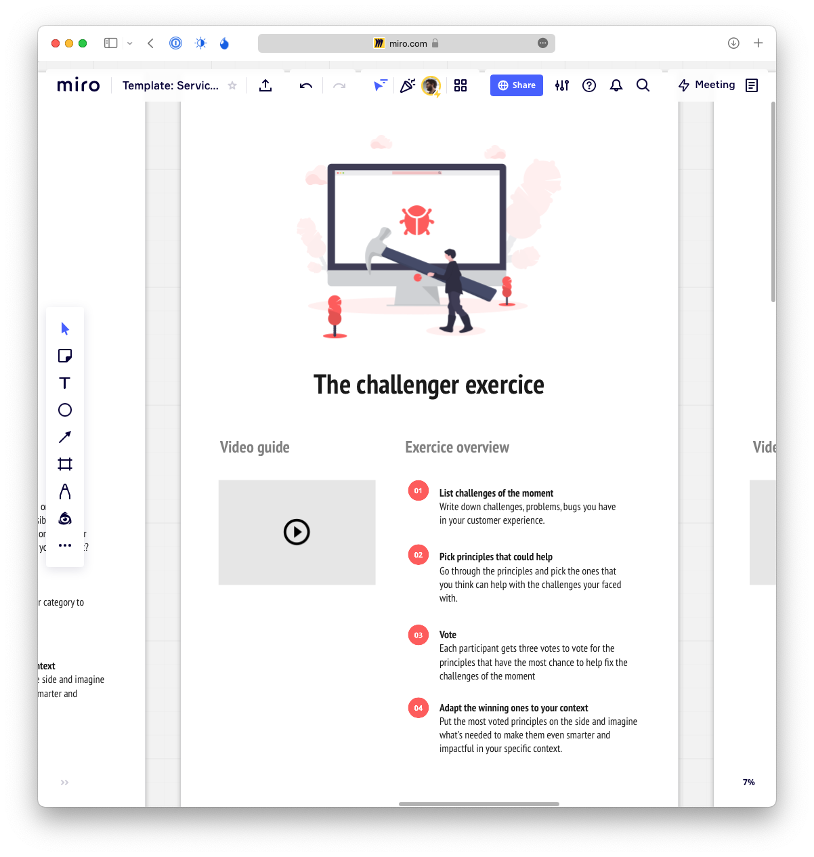
Task: Expand the Safari sidebar dropdown chevron
Action: [x=129, y=43]
